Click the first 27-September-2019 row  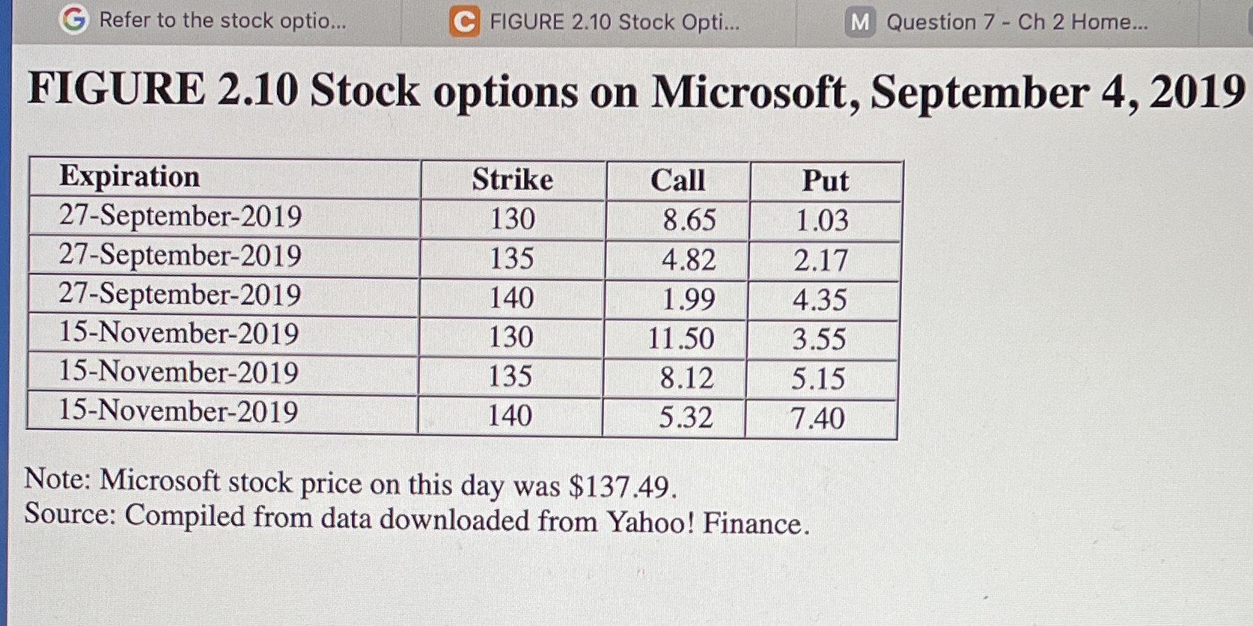pyautogui.click(x=464, y=218)
